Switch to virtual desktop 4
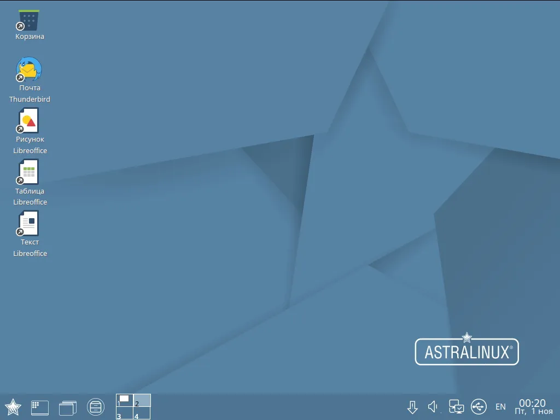The image size is (560, 420). click(x=142, y=413)
